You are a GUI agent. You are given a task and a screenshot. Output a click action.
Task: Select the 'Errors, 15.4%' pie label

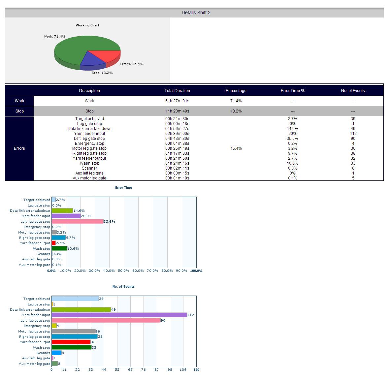132,64
